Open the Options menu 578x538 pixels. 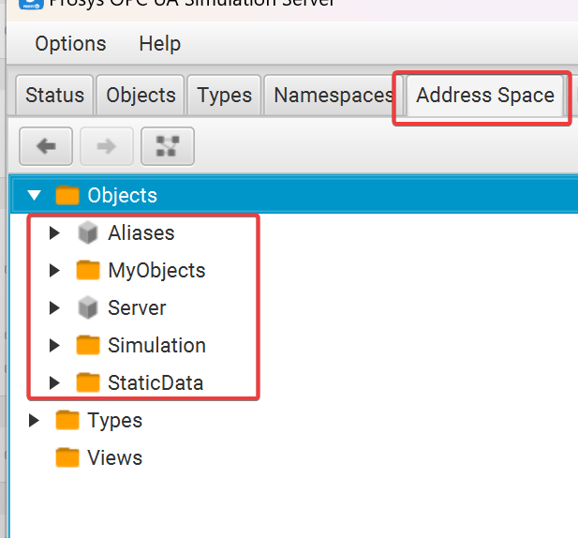coord(70,43)
